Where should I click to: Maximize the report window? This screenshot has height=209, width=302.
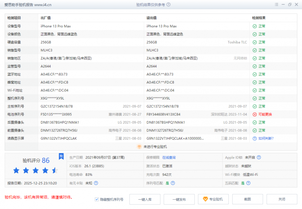[x=289, y=5]
